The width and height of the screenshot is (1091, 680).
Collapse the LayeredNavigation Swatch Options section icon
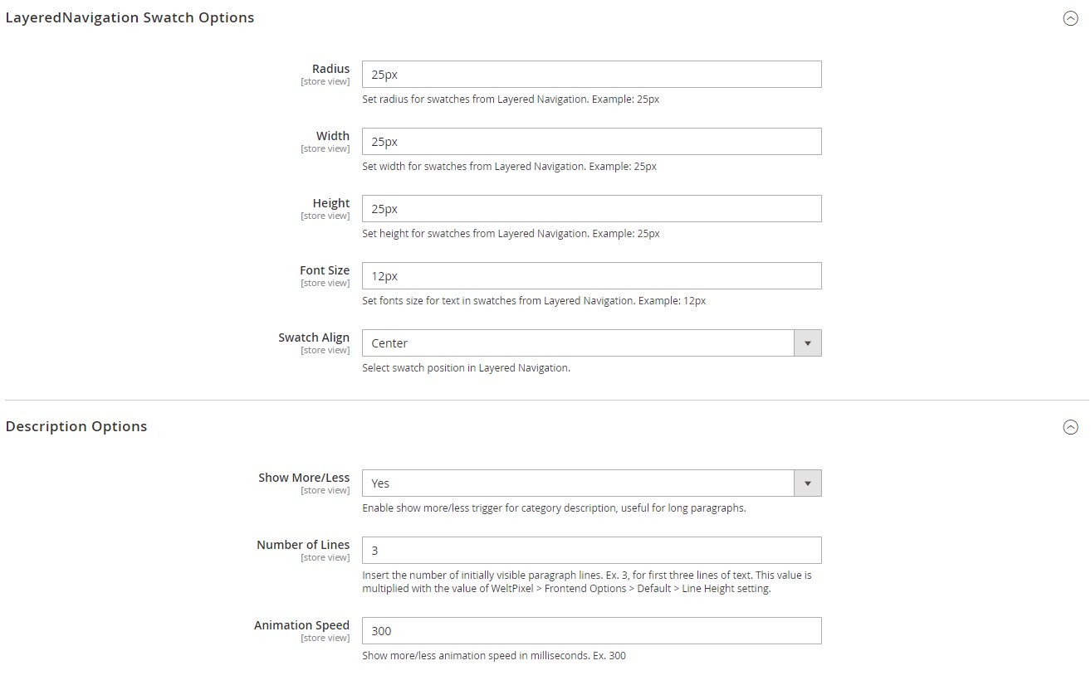pos(1070,19)
